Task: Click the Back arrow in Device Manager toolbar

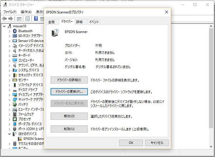Action: 4,19
